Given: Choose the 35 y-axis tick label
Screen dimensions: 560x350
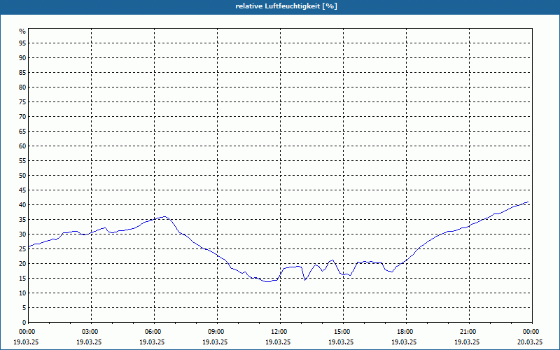Looking at the screenshot, I should coord(22,219).
